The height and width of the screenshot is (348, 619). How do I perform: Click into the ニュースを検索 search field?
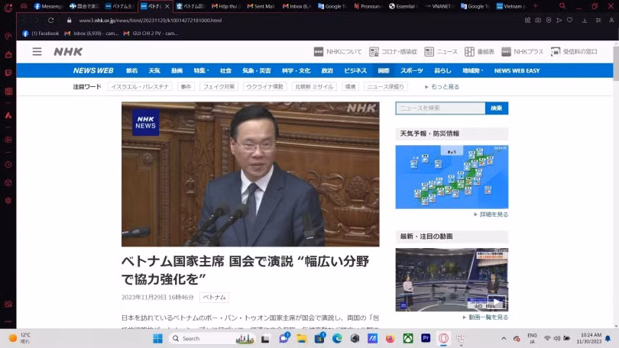pos(440,108)
